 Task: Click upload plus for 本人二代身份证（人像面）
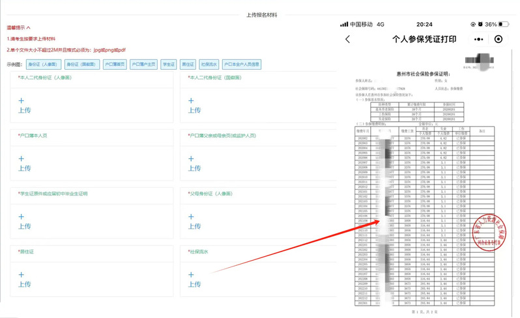(x=22, y=101)
